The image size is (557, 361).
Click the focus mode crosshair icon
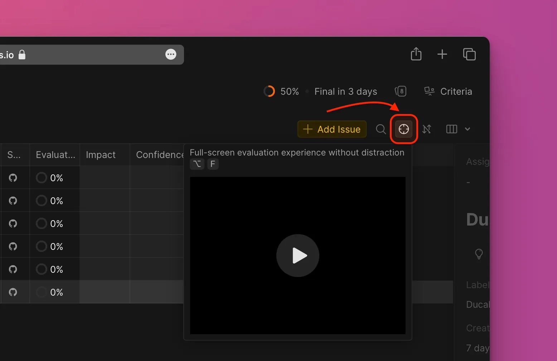(403, 129)
